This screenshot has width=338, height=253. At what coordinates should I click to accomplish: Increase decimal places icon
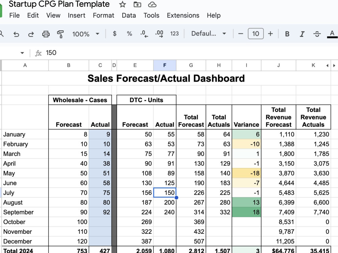[159, 34]
